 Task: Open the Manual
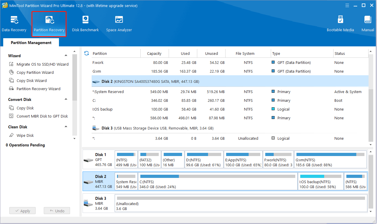pos(368,24)
